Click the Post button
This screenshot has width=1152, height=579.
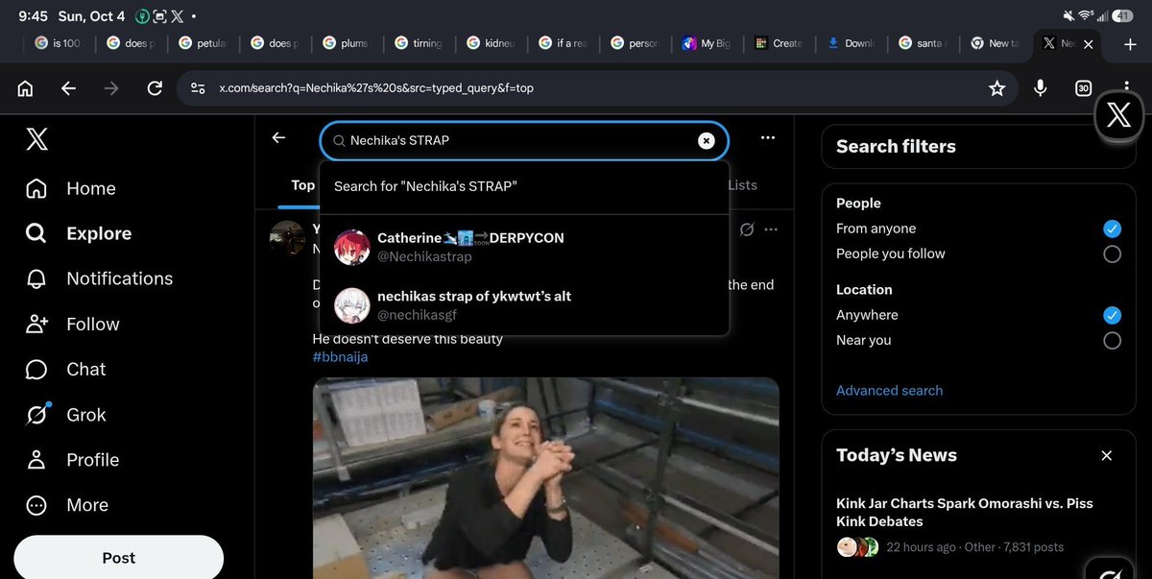118,558
